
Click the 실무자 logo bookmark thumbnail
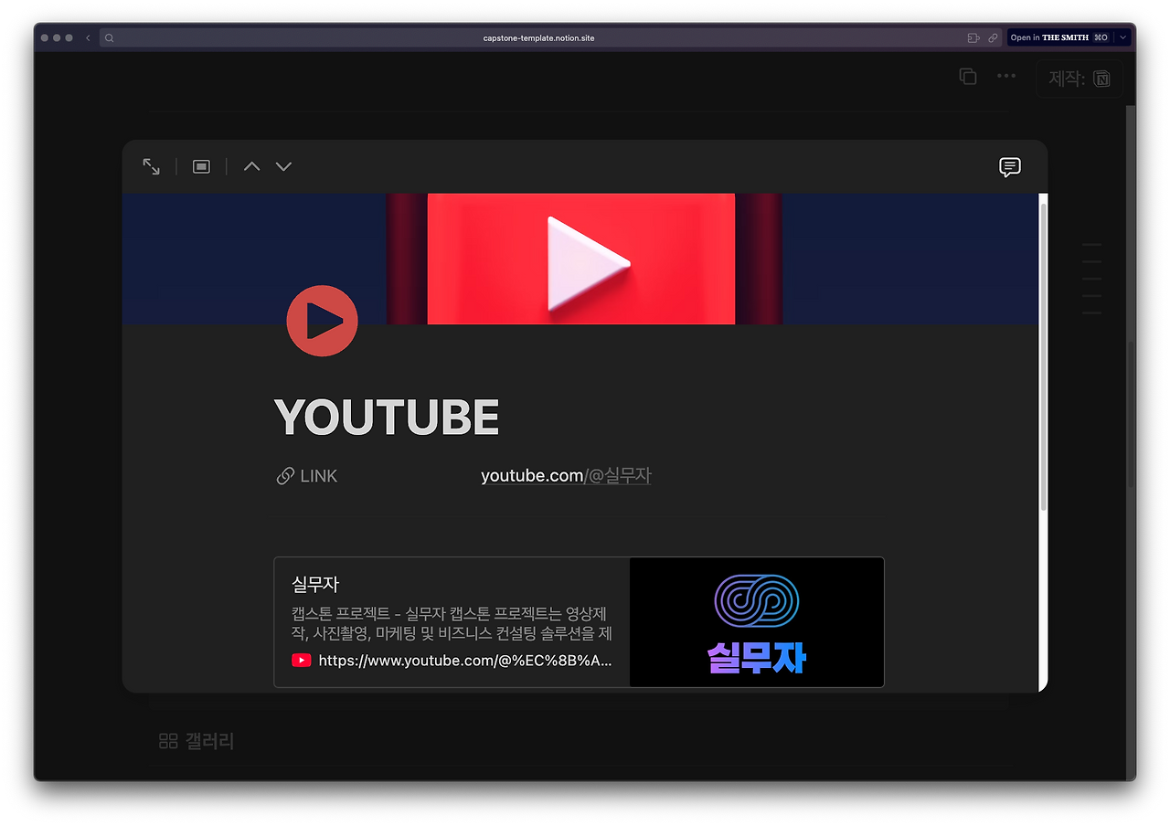(x=757, y=622)
